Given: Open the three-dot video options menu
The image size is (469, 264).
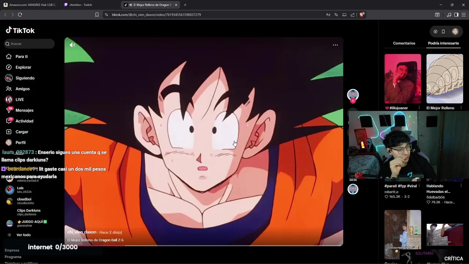Looking at the screenshot, I should point(335,45).
